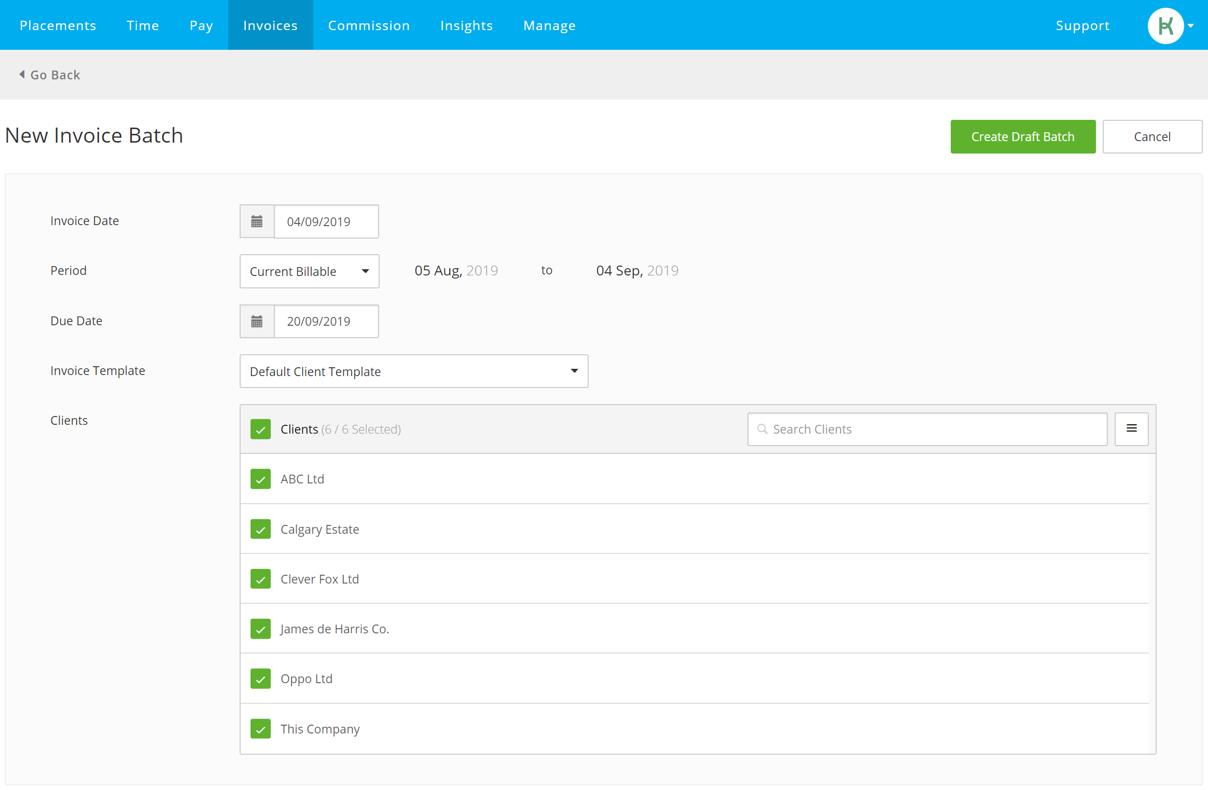Uncheck the Calgary Estate checkbox

260,529
